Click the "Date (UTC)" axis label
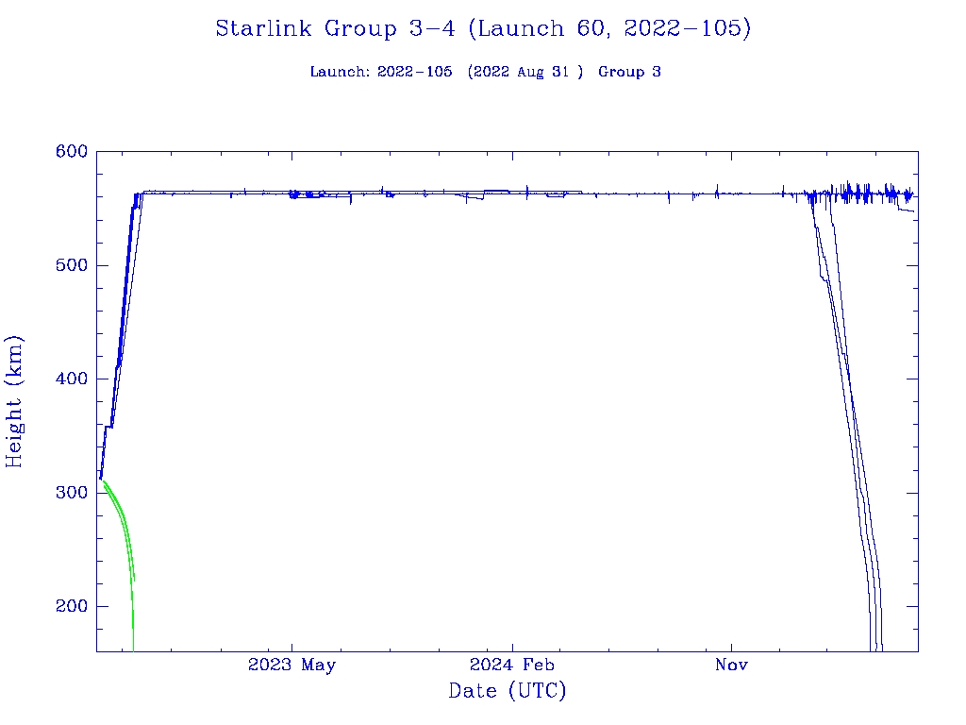The width and height of the screenshot is (966, 725). [x=507, y=691]
